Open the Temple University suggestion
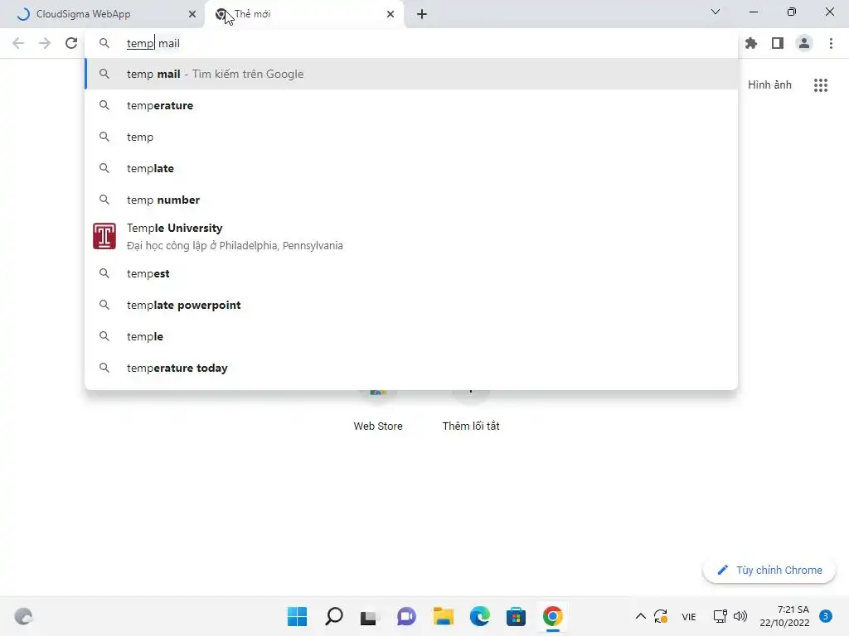The image size is (849, 636). 411,236
